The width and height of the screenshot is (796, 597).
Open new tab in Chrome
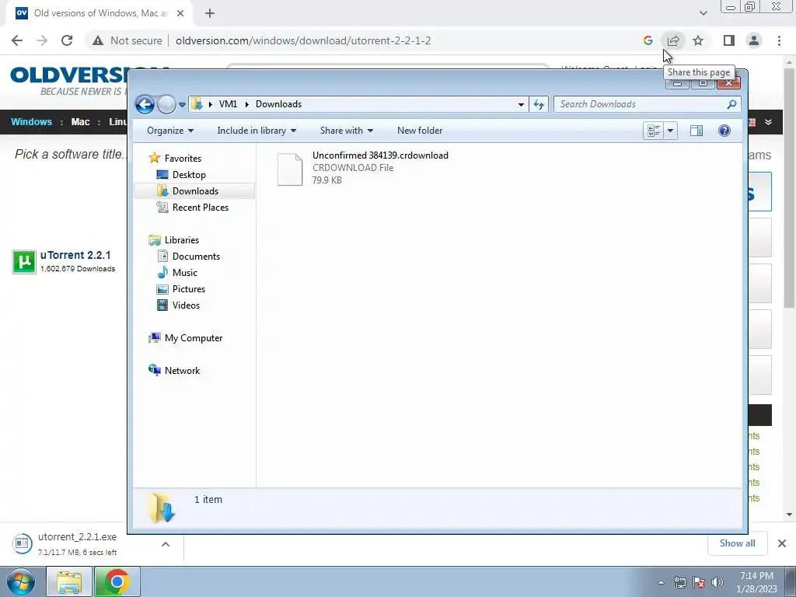pos(210,14)
